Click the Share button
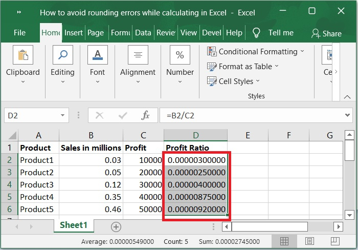This screenshot has width=358, height=250. tap(326, 33)
